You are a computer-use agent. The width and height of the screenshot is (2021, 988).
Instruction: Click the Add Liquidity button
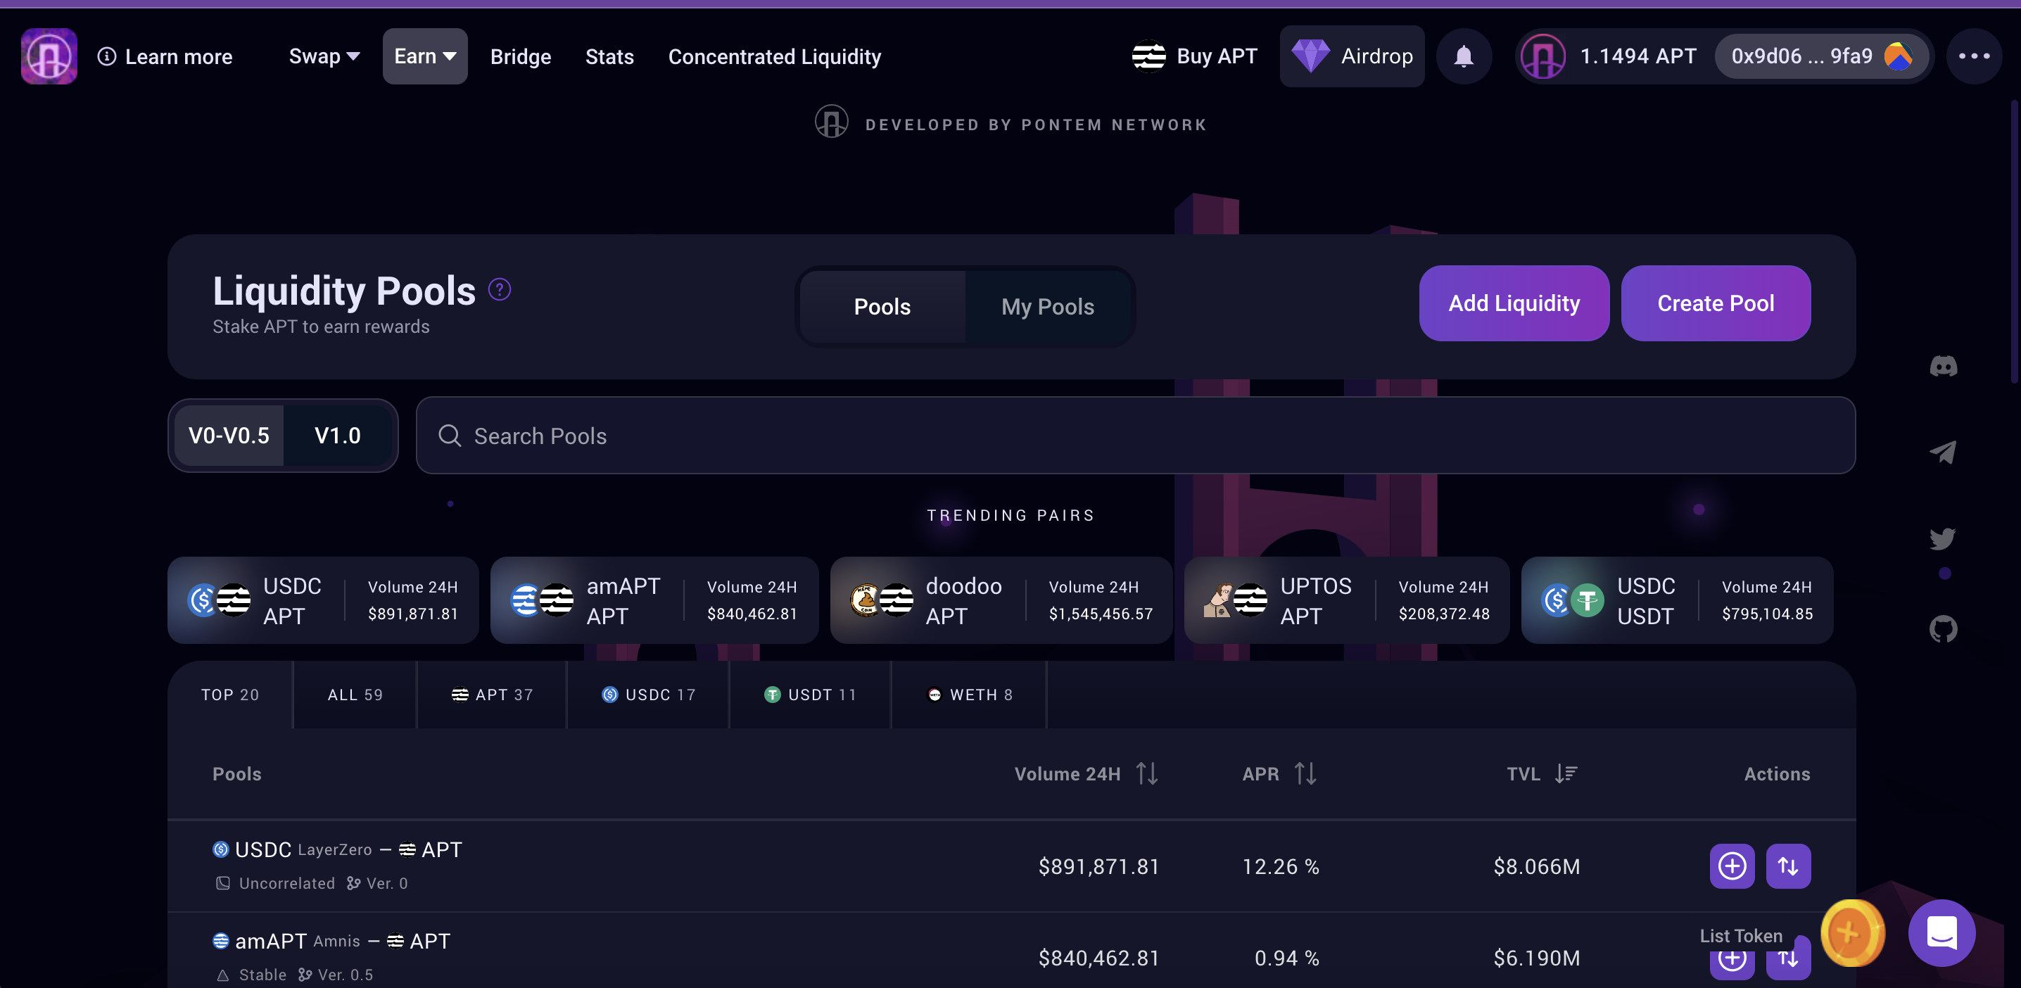(1514, 304)
